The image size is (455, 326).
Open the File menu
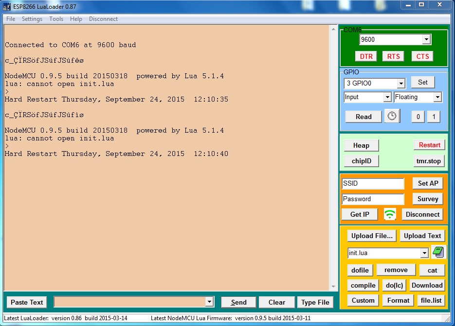click(11, 19)
